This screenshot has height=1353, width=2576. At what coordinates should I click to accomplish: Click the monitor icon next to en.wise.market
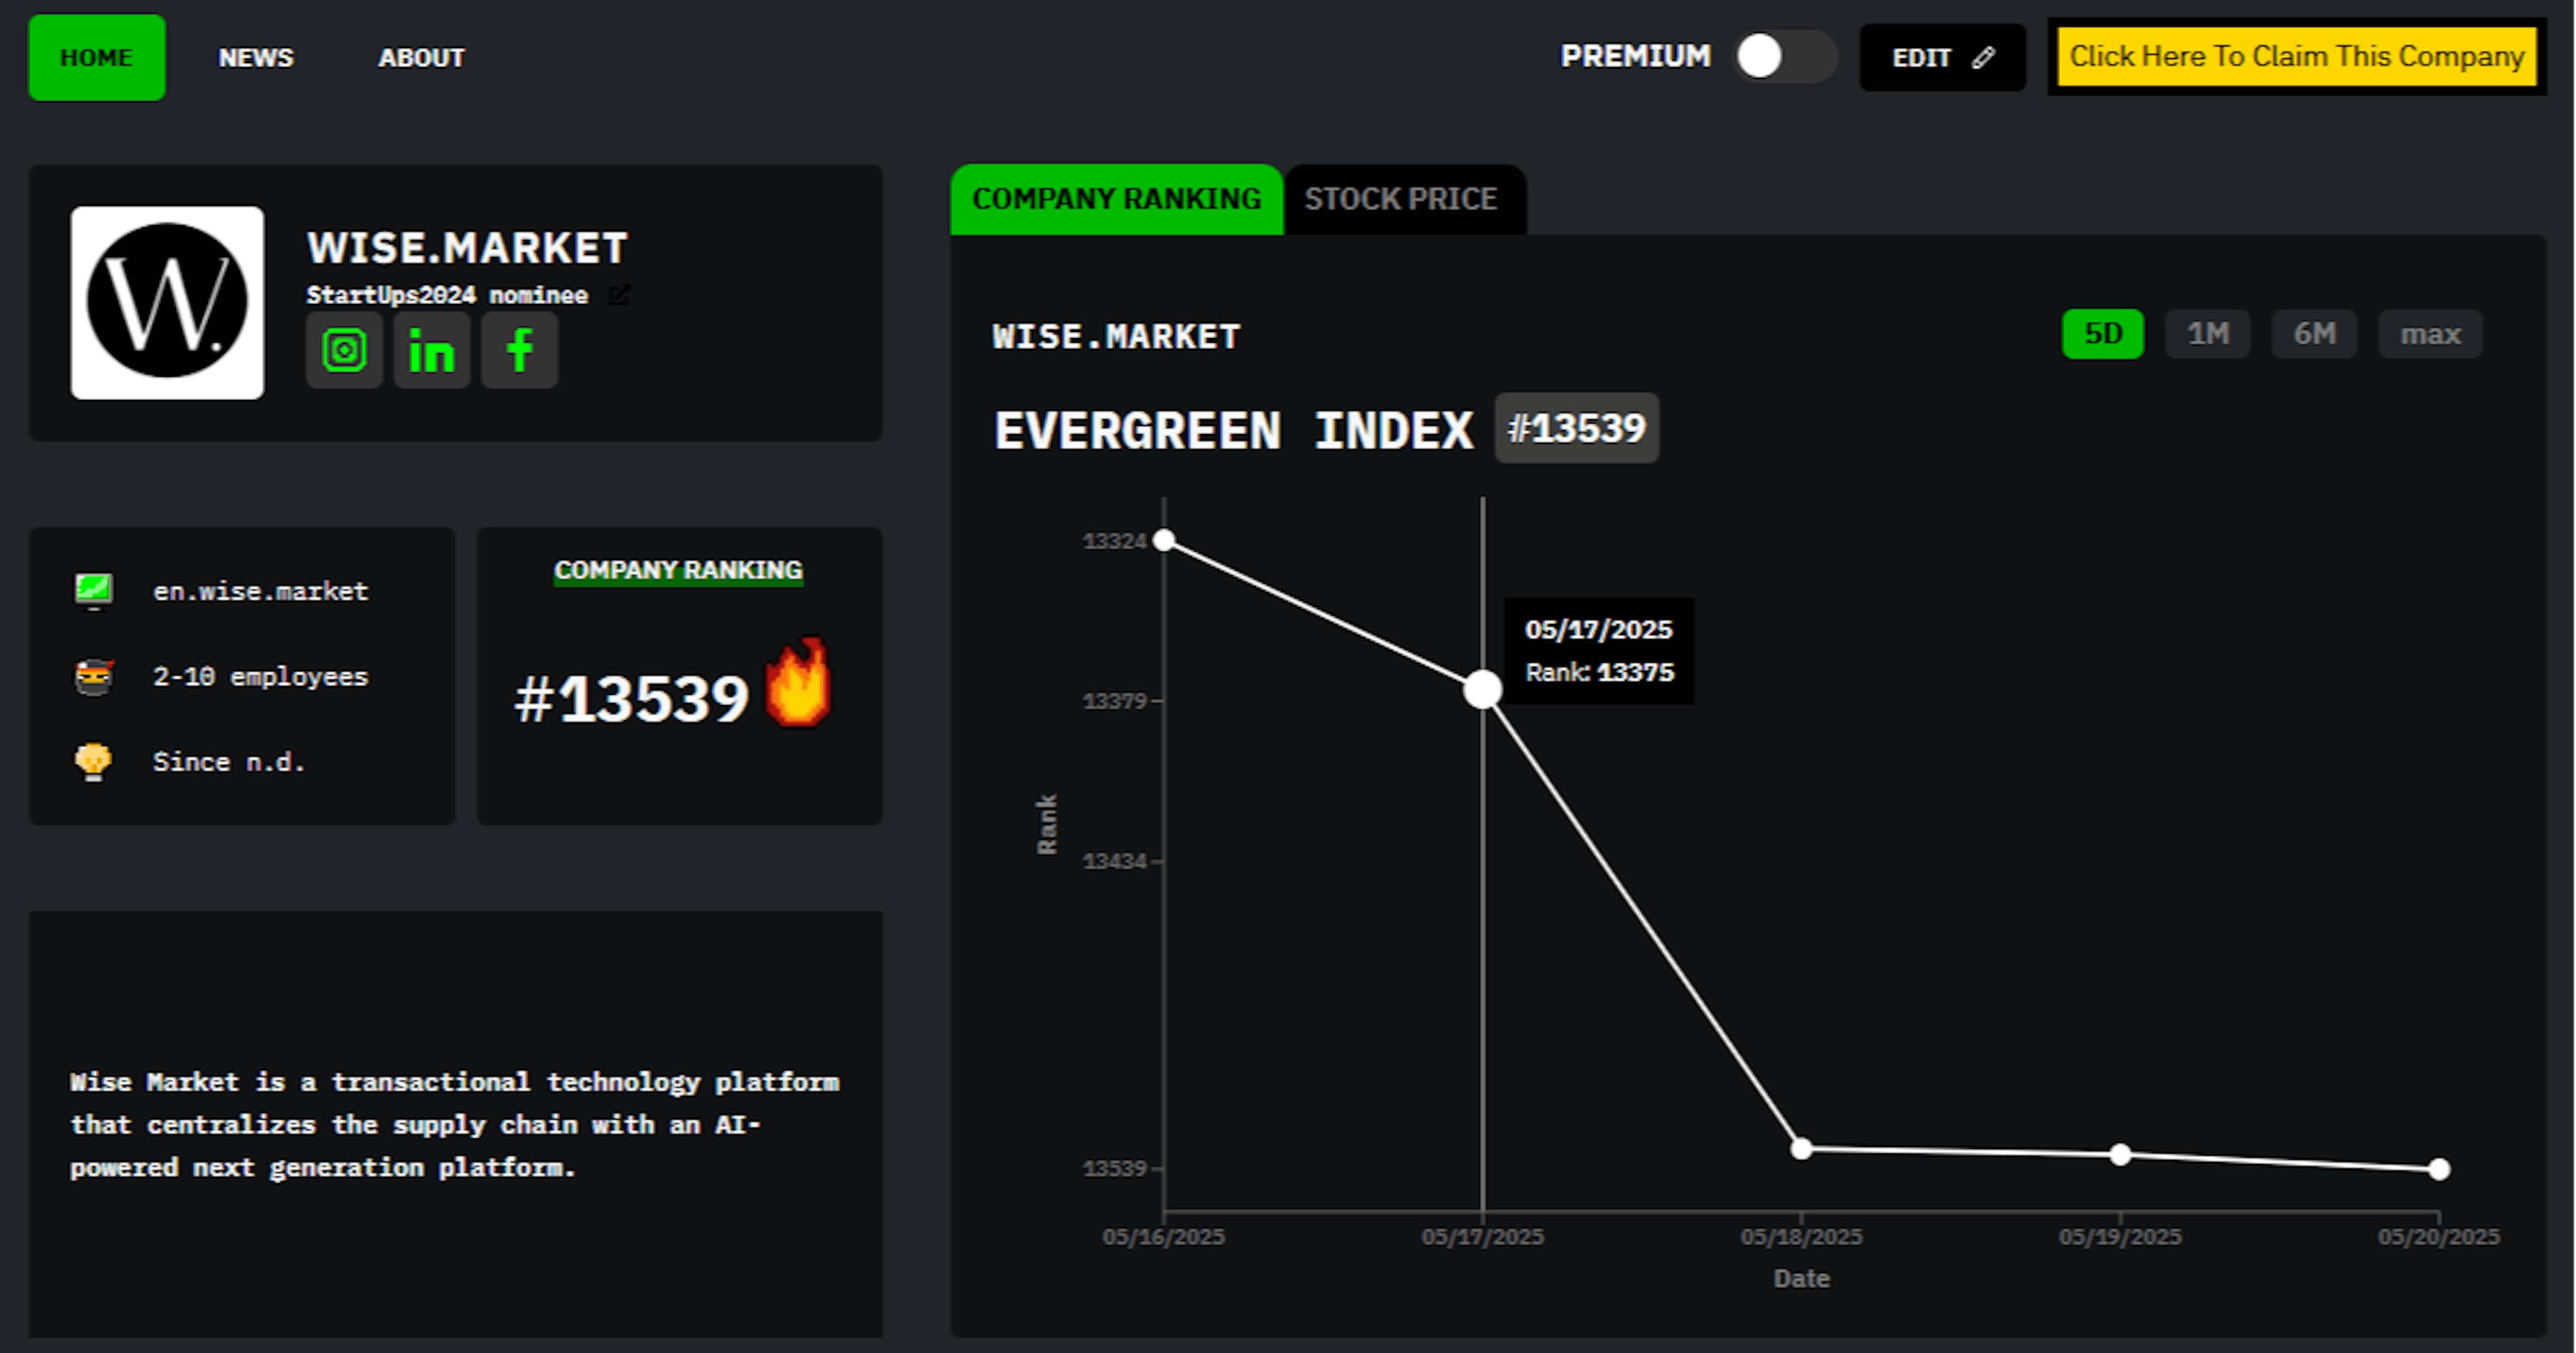(94, 590)
